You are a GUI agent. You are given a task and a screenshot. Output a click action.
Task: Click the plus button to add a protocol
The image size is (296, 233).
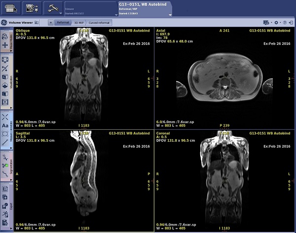(x=51, y=23)
